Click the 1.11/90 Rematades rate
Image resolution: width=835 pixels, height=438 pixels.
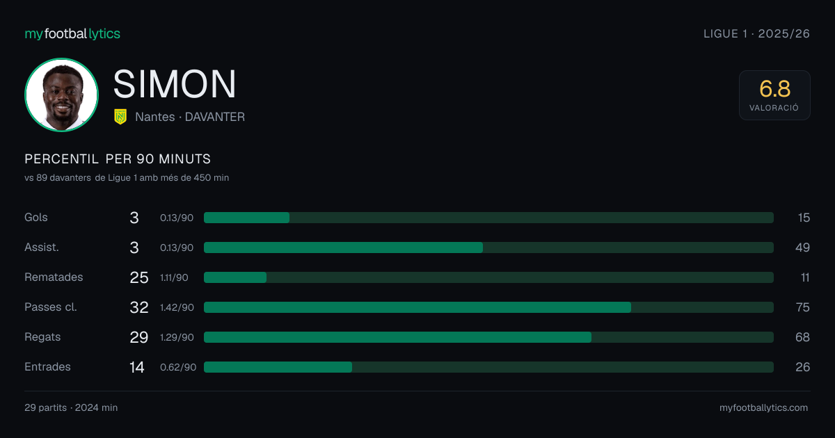coord(174,277)
